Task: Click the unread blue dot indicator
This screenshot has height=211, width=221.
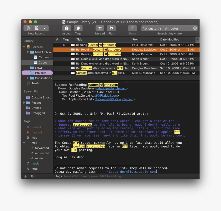Action: pyautogui.click(x=64, y=45)
